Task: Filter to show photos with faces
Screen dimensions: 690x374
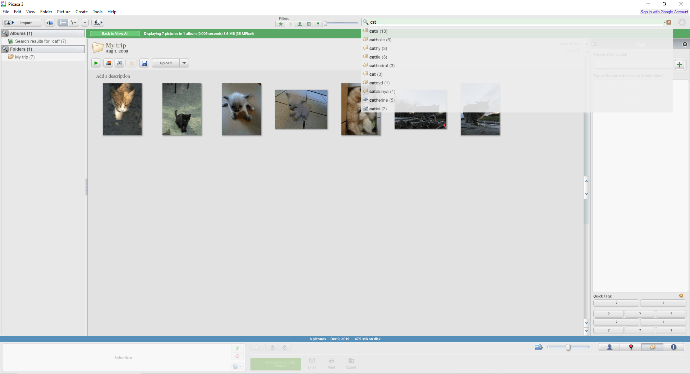Action: pos(299,24)
